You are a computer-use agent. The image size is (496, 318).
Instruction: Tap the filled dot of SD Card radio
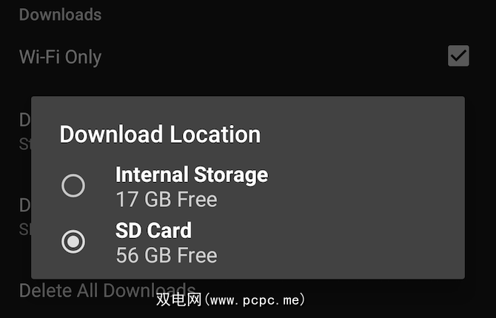[73, 242]
